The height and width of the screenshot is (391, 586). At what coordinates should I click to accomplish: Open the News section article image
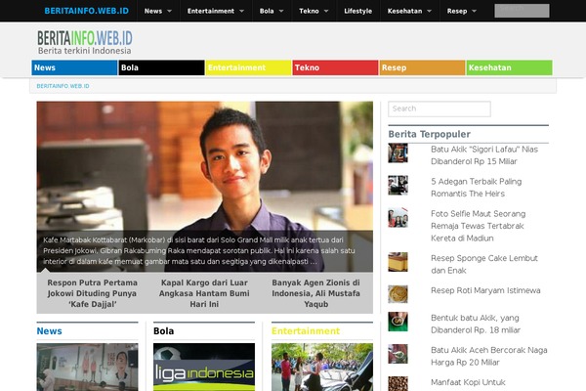(x=88, y=368)
